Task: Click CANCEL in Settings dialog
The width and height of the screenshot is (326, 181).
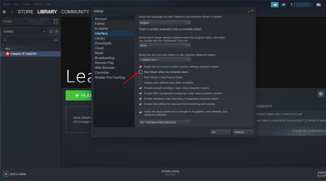Action: (243, 132)
